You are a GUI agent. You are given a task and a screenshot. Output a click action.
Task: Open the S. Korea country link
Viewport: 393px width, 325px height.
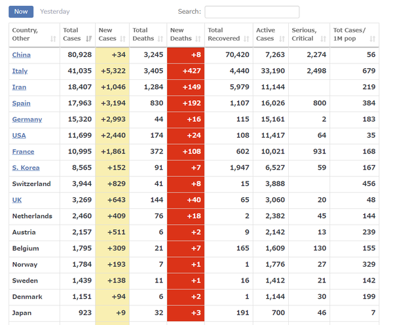click(26, 168)
